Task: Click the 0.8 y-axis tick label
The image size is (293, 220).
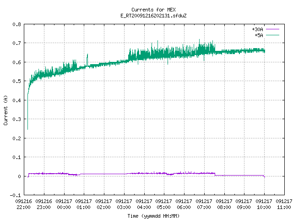Action: pyautogui.click(x=16, y=24)
